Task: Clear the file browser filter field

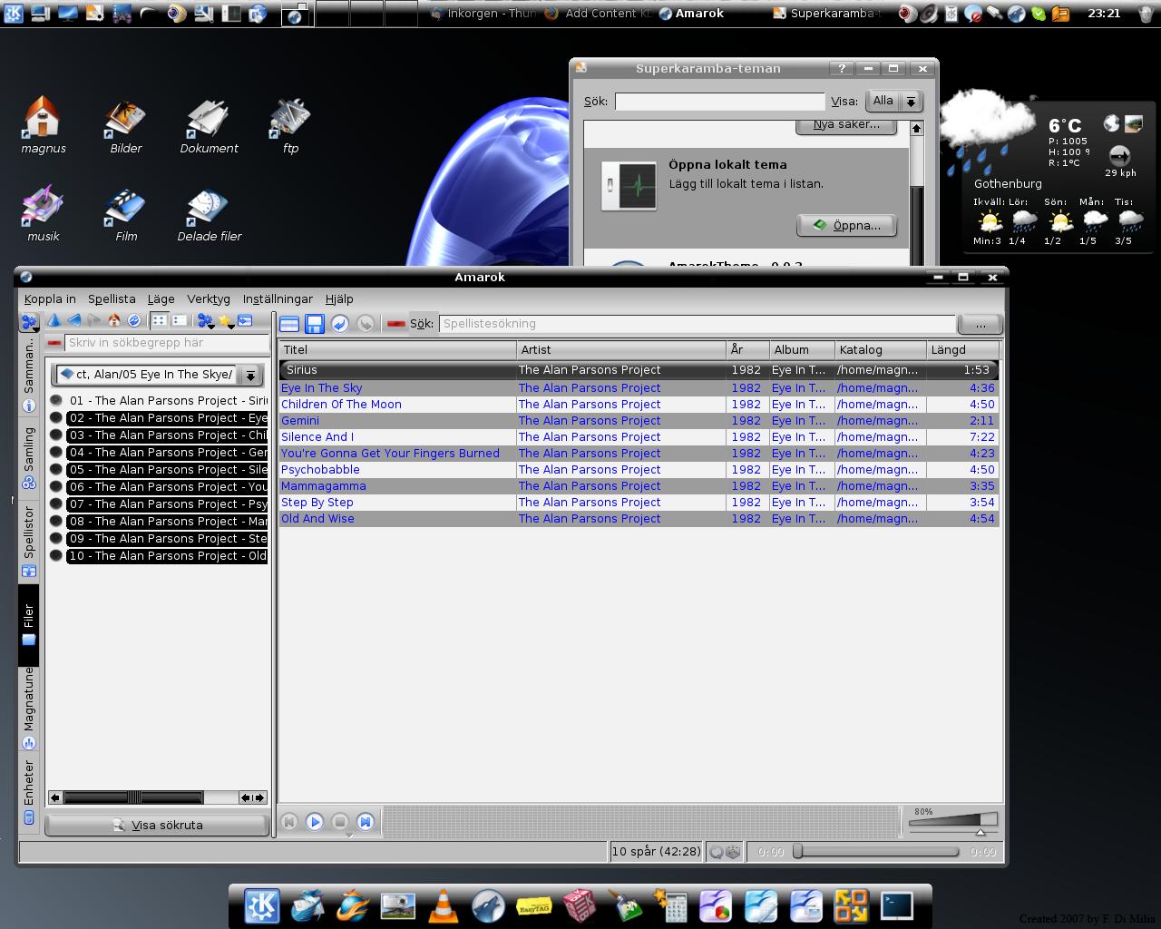Action: [x=54, y=343]
